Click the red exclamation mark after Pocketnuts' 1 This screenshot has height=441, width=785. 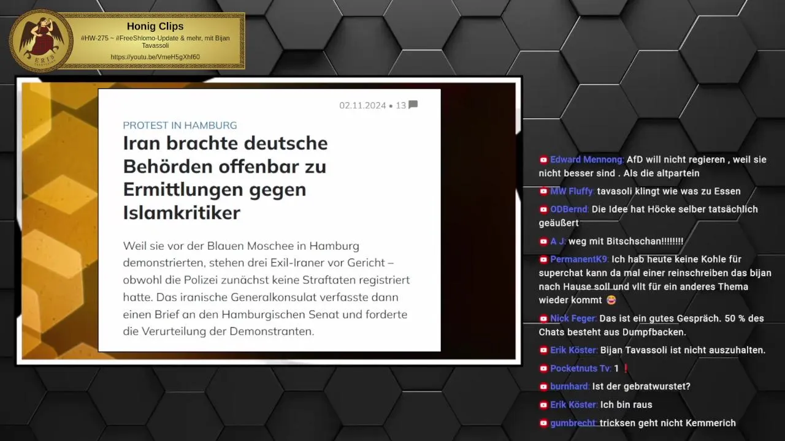[626, 369]
